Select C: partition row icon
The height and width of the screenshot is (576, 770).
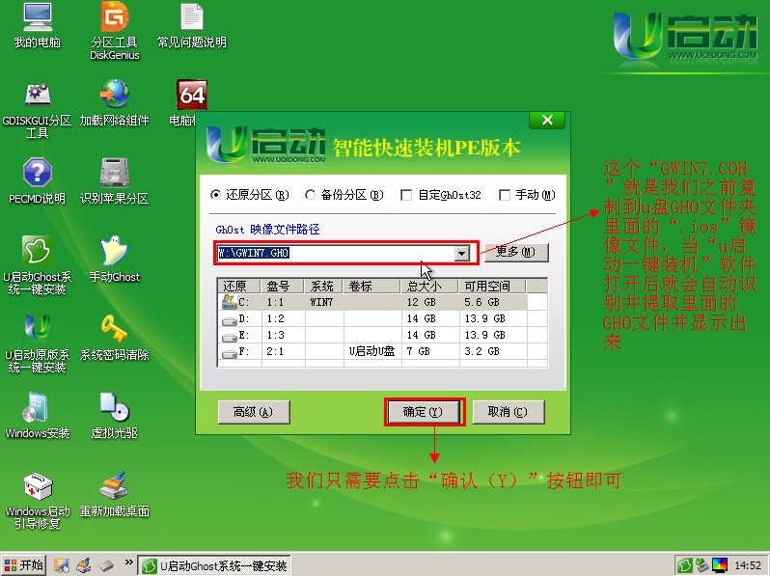pyautogui.click(x=230, y=301)
